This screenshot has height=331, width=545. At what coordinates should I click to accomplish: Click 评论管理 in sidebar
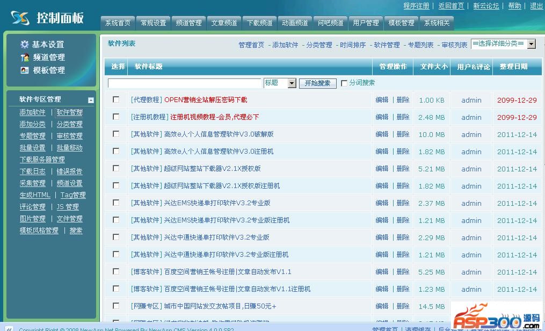coord(33,207)
